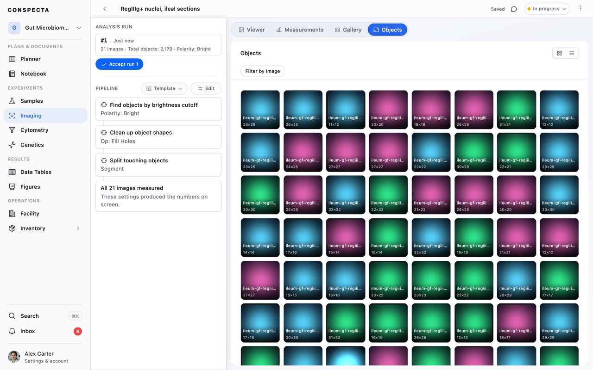Open the 18×18 magenta object thumbnail

[431, 110]
